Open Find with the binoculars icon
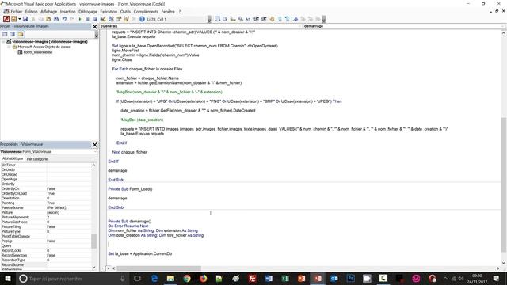The width and height of the screenshot is (507, 285). point(56,19)
